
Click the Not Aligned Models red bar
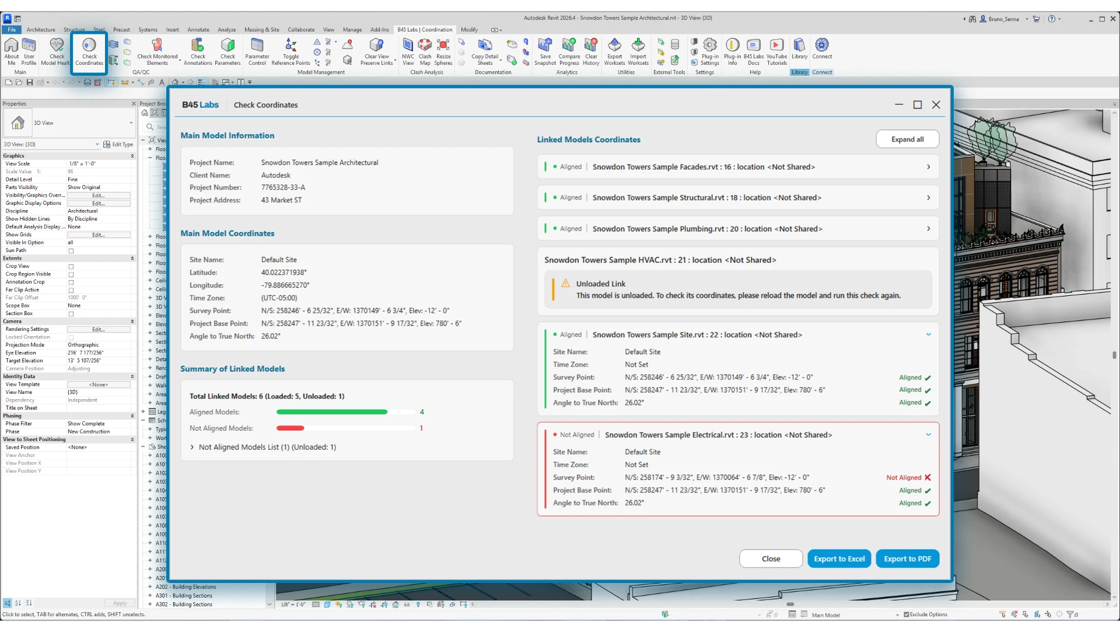290,428
